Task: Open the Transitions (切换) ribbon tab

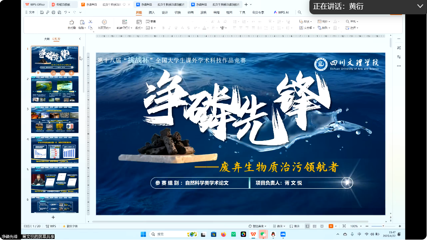Action: pyautogui.click(x=177, y=12)
